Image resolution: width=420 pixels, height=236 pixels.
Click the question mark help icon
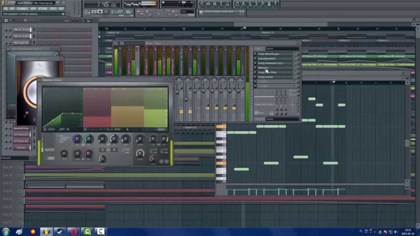coord(276,4)
